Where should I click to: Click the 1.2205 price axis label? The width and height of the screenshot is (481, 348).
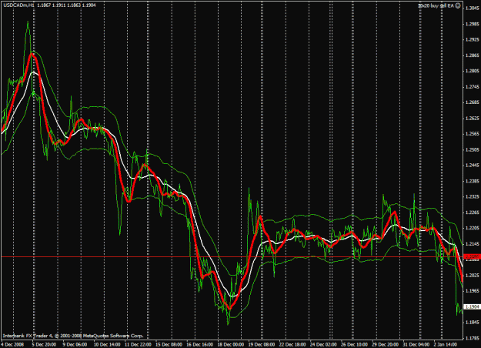473,228
